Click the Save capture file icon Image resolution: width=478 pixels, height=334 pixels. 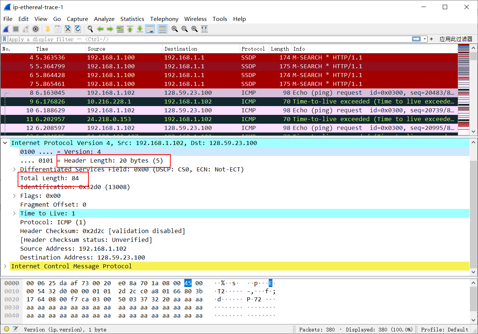58,29
